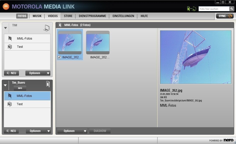Screen dimensions: 236x144
Task: Click the Test album icon under TIM
Action: [10, 47]
